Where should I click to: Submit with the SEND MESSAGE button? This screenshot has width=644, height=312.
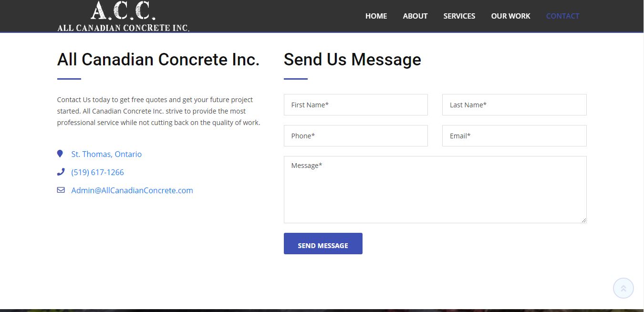(323, 243)
